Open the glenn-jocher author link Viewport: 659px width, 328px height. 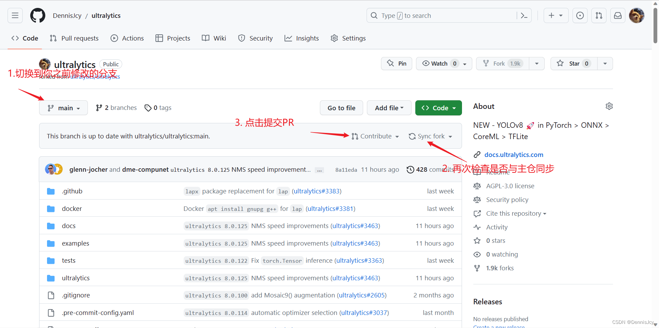(x=89, y=170)
